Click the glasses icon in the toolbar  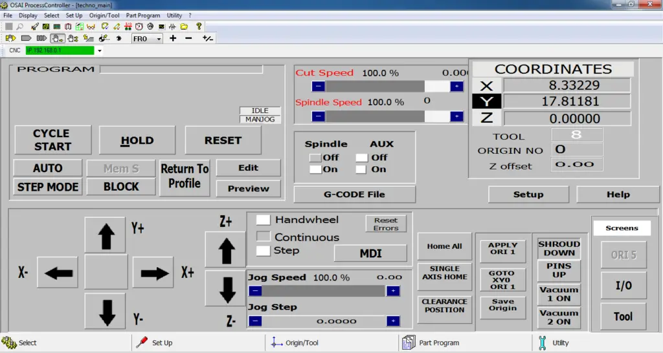[91, 27]
